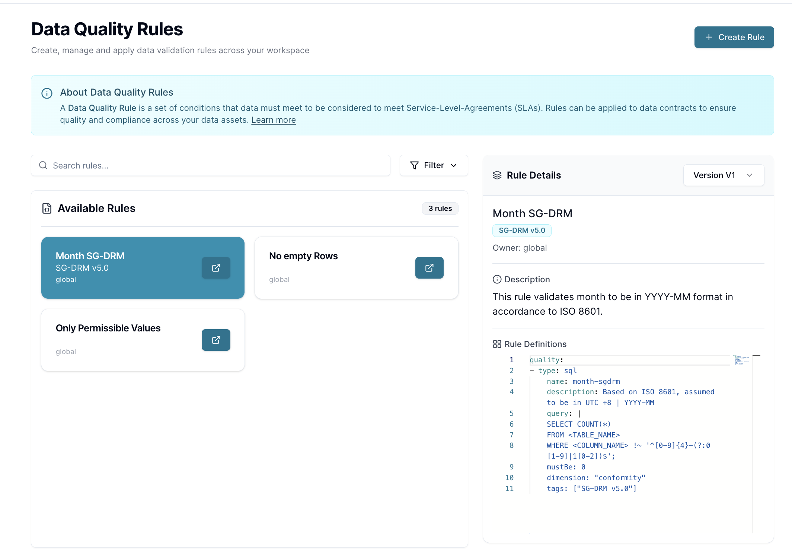This screenshot has height=549, width=792.
Task: Open Month SG-DRM rule external link icon
Action: tap(216, 268)
